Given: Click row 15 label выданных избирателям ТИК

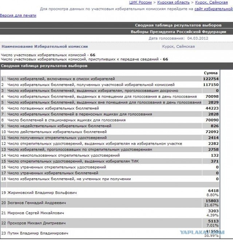Looking at the screenshot, I should [73, 161].
